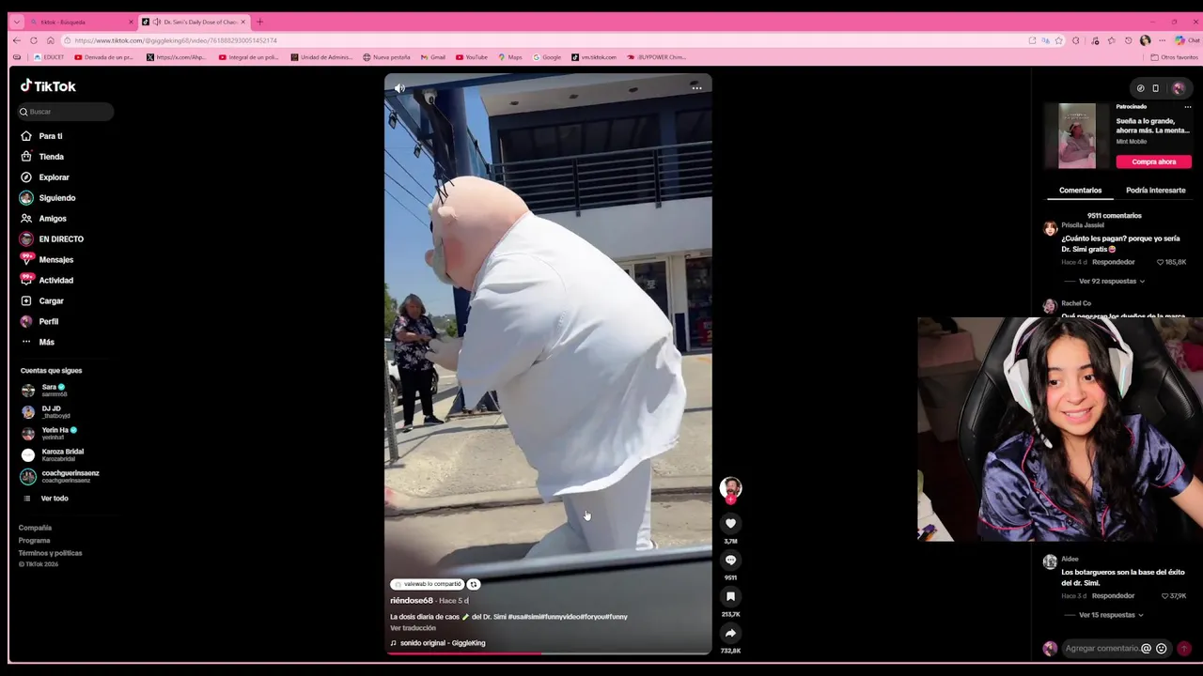Like Aidee's comment heart
The height and width of the screenshot is (676, 1203).
click(x=1165, y=596)
